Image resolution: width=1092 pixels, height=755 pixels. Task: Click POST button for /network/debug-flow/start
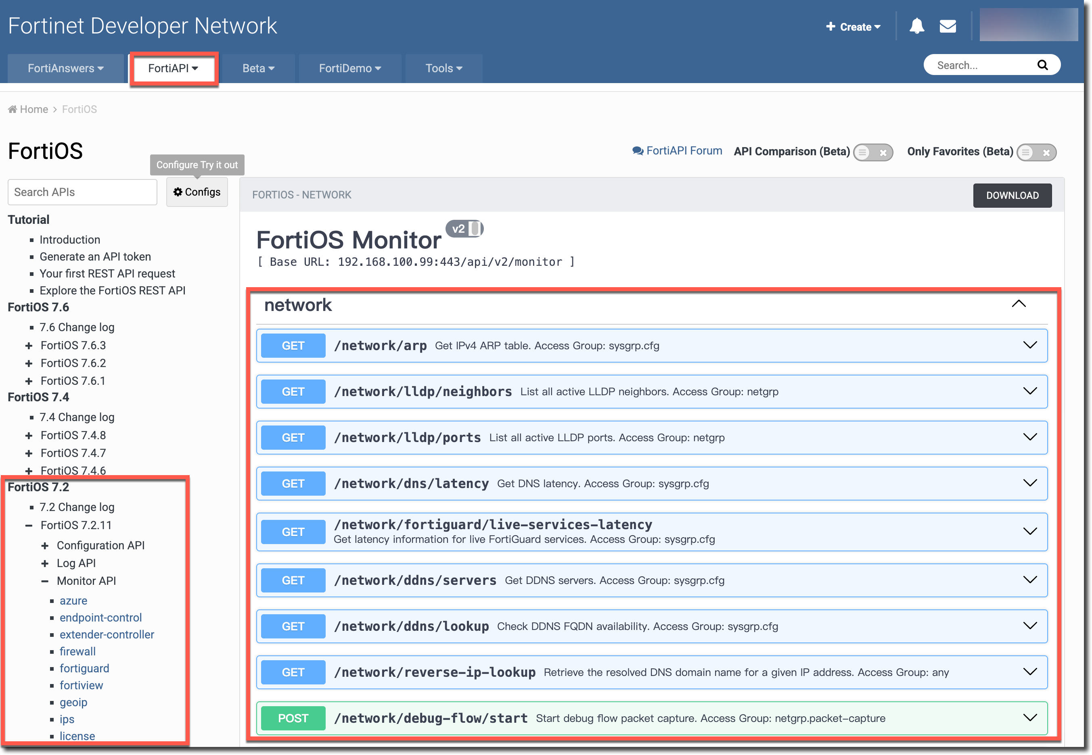point(293,718)
